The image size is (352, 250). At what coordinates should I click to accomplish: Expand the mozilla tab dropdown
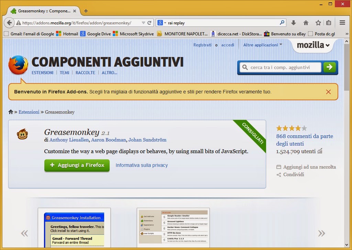coord(313,45)
